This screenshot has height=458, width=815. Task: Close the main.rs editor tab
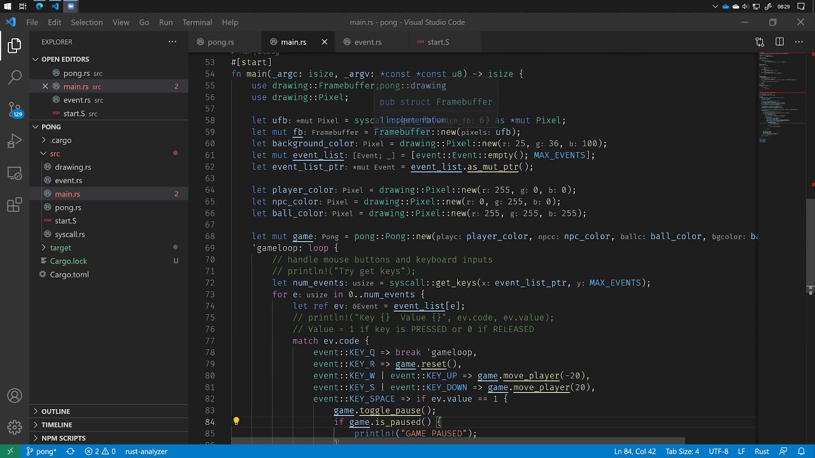[324, 42]
